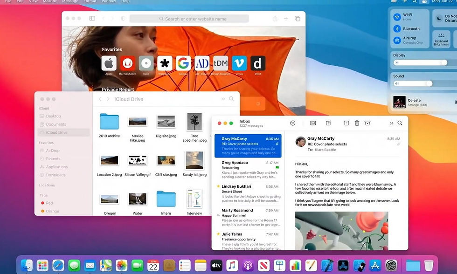The image size is (457, 274).
Task: Toggle Bluetooth in Control Center
Action: point(397,28)
